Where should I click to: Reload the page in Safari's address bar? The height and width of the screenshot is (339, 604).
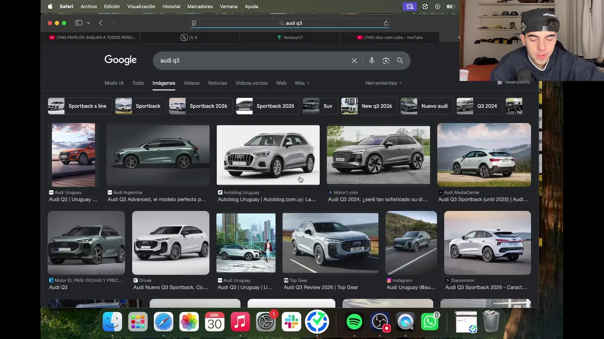(386, 23)
